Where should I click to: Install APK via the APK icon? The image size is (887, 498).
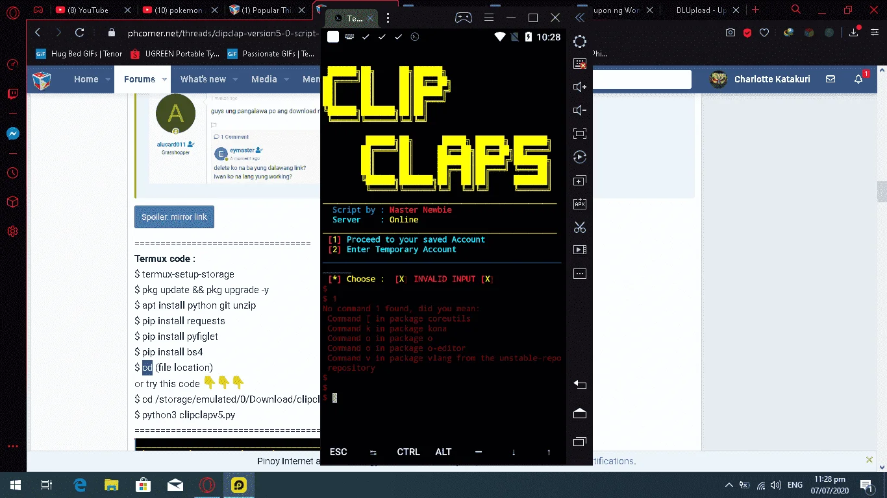click(x=580, y=204)
